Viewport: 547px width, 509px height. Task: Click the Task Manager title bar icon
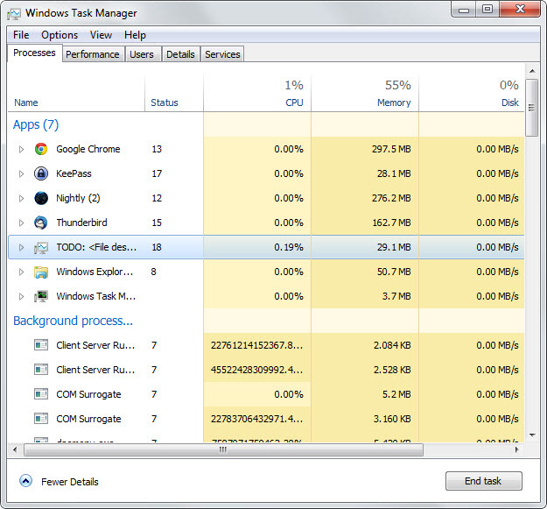click(14, 14)
